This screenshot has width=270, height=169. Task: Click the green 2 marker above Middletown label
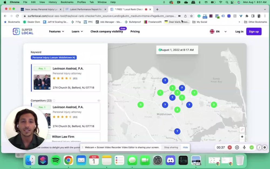click(177, 110)
